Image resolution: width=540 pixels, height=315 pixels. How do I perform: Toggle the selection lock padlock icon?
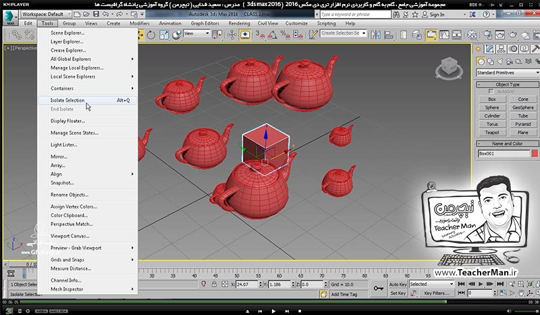(x=214, y=284)
